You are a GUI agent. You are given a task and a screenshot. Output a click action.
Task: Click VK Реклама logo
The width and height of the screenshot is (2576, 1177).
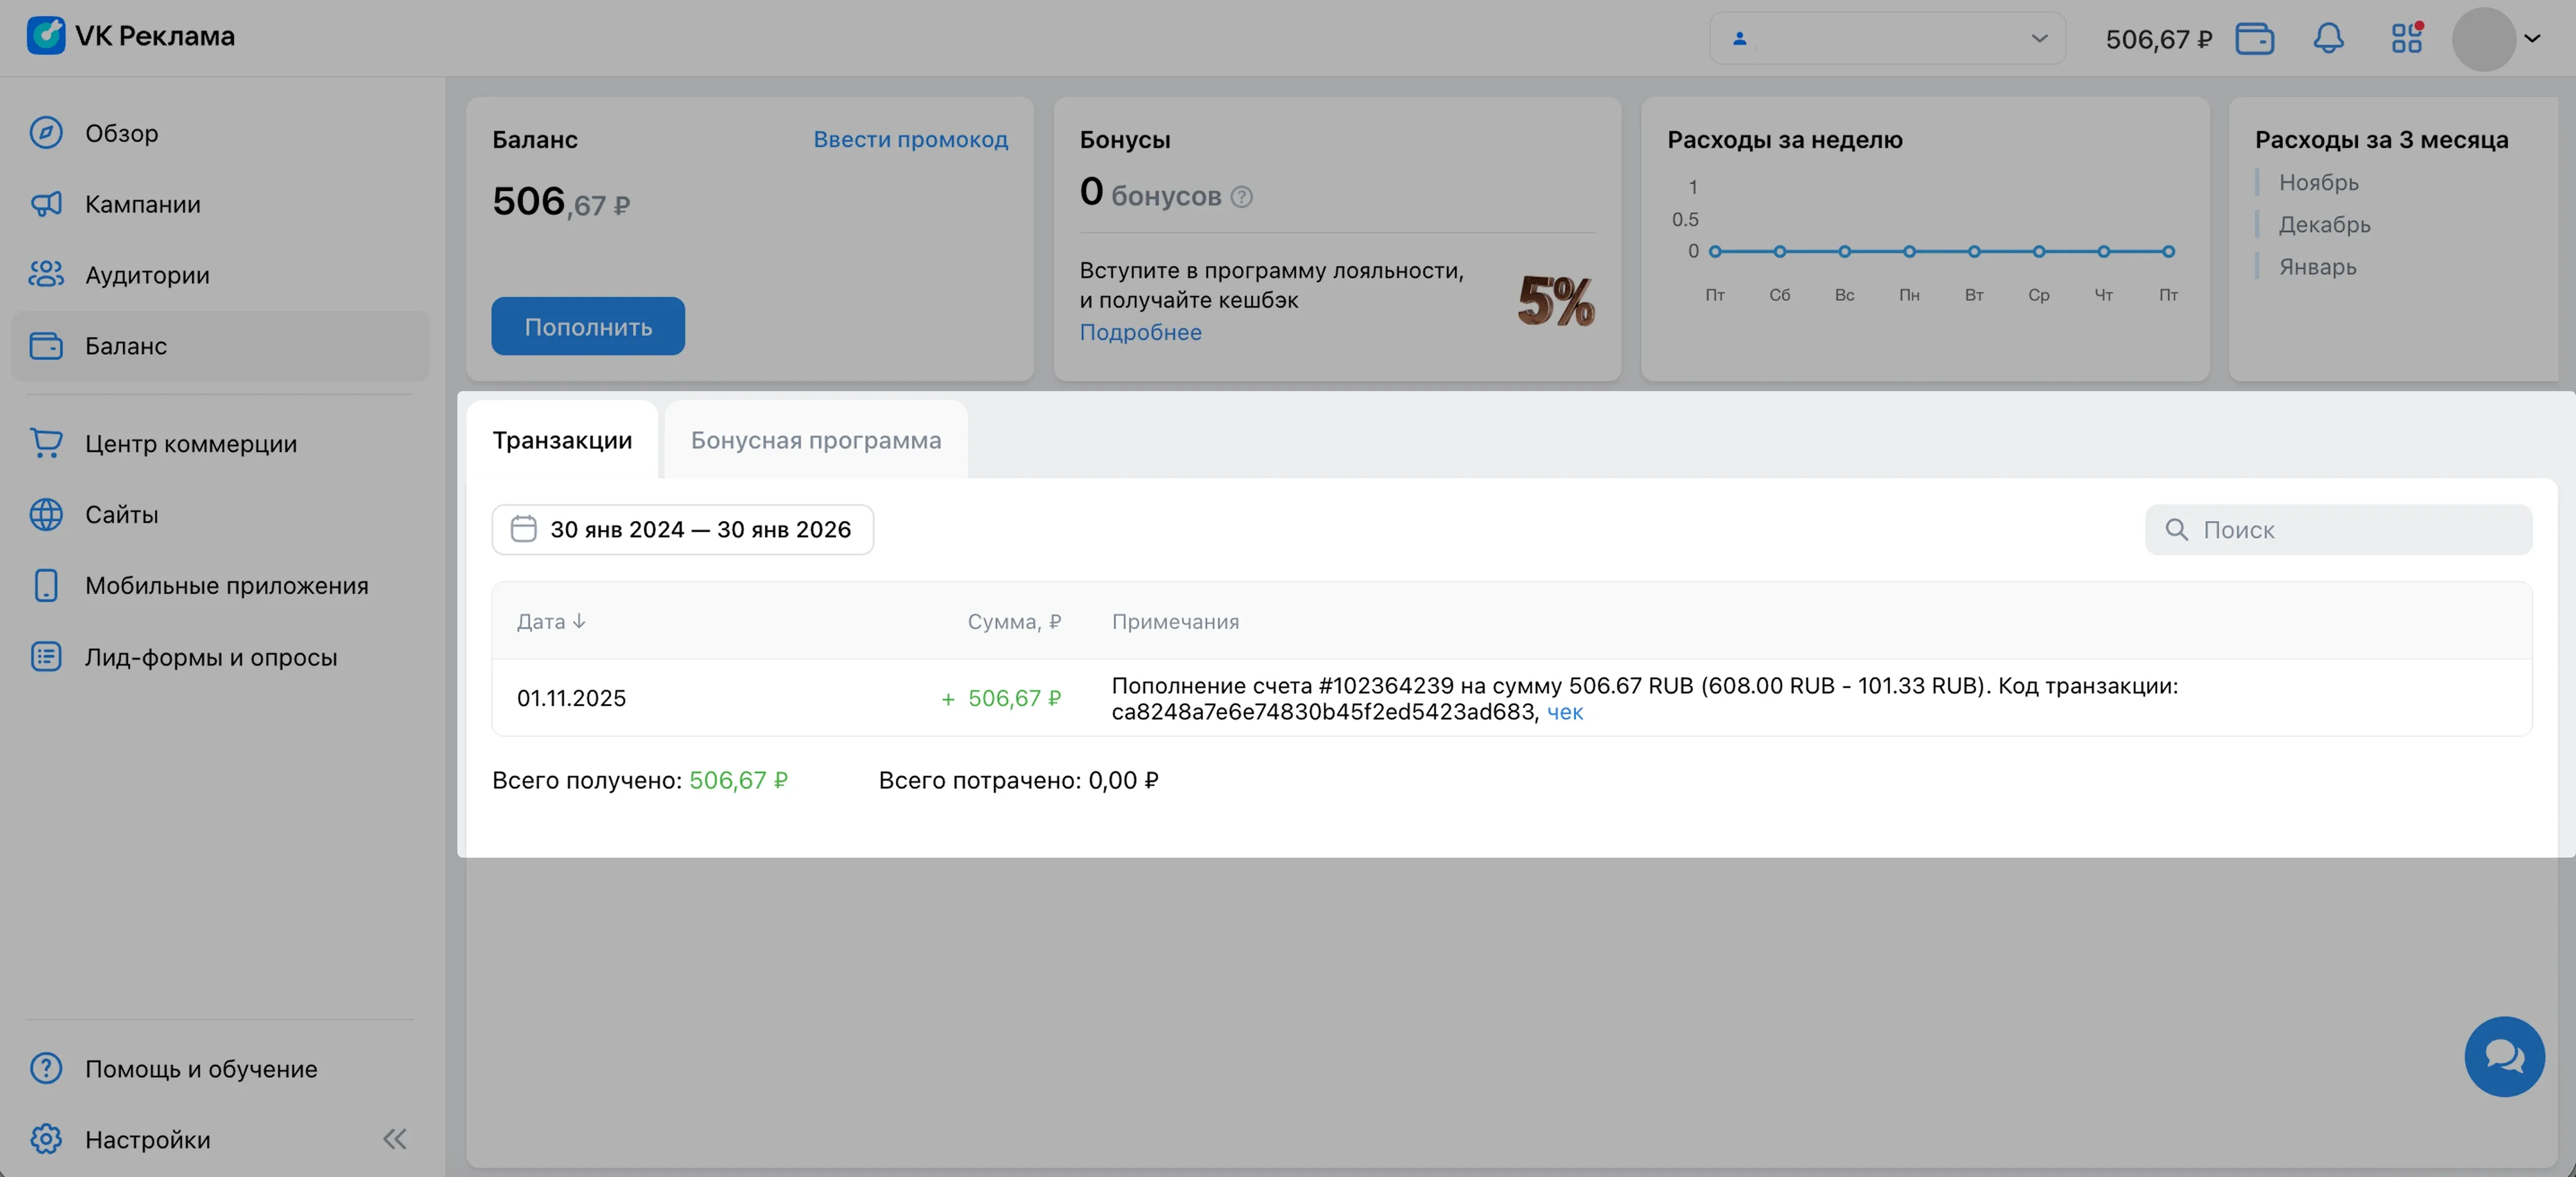pos(131,36)
